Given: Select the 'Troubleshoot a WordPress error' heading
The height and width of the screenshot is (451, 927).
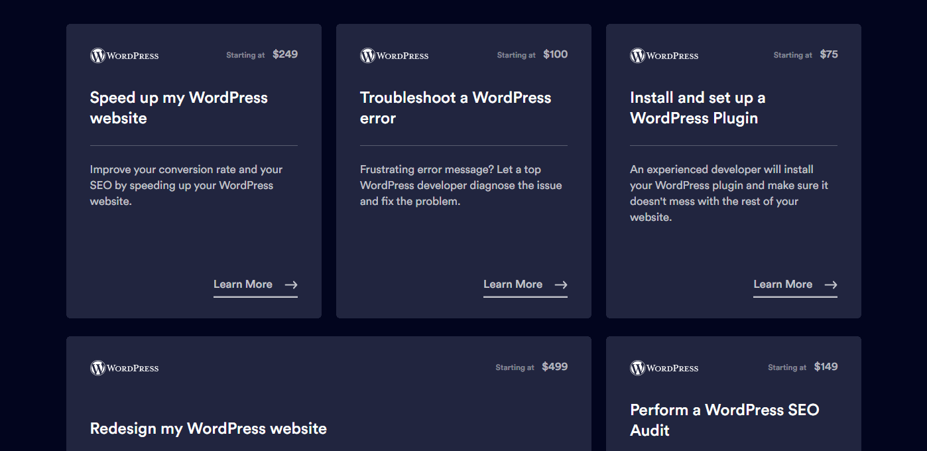Looking at the screenshot, I should coord(456,108).
